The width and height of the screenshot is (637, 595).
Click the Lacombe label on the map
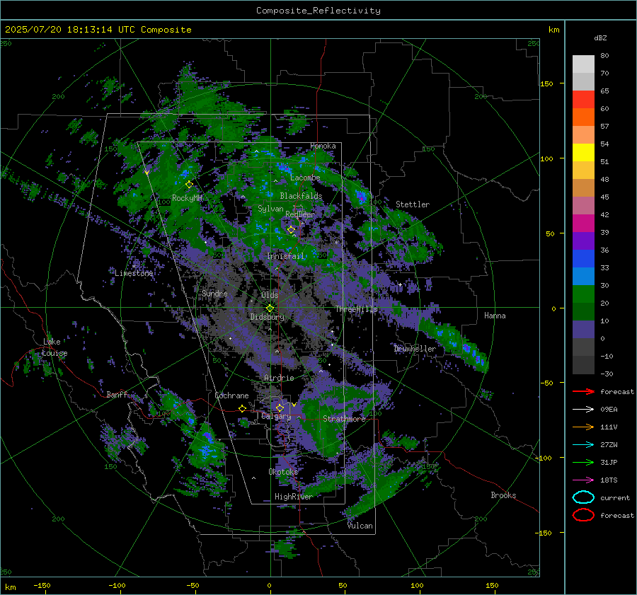point(305,178)
